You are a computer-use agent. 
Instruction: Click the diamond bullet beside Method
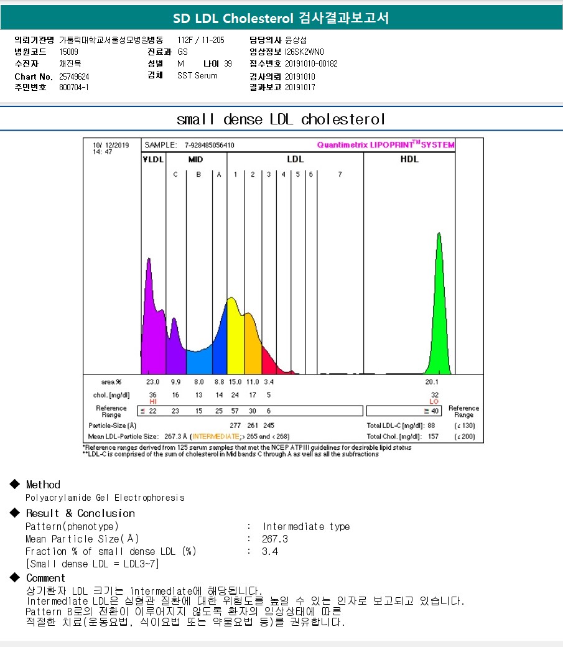click(x=15, y=485)
